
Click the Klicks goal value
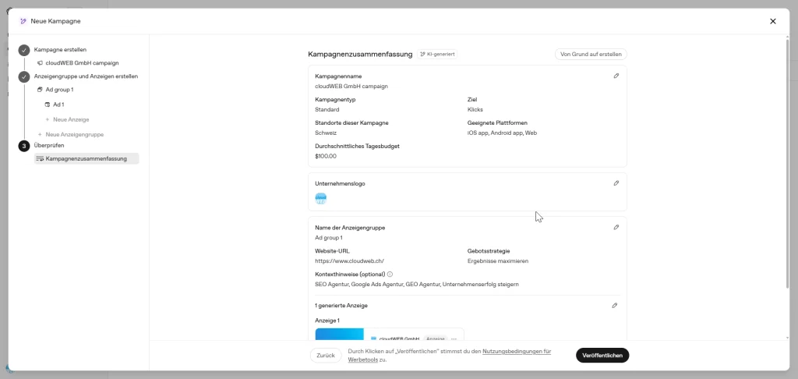(x=475, y=109)
